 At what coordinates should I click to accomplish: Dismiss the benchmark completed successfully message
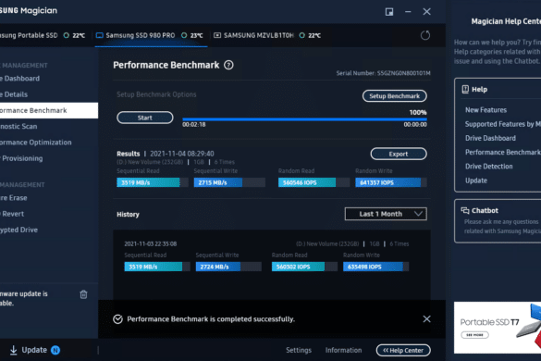[426, 318]
